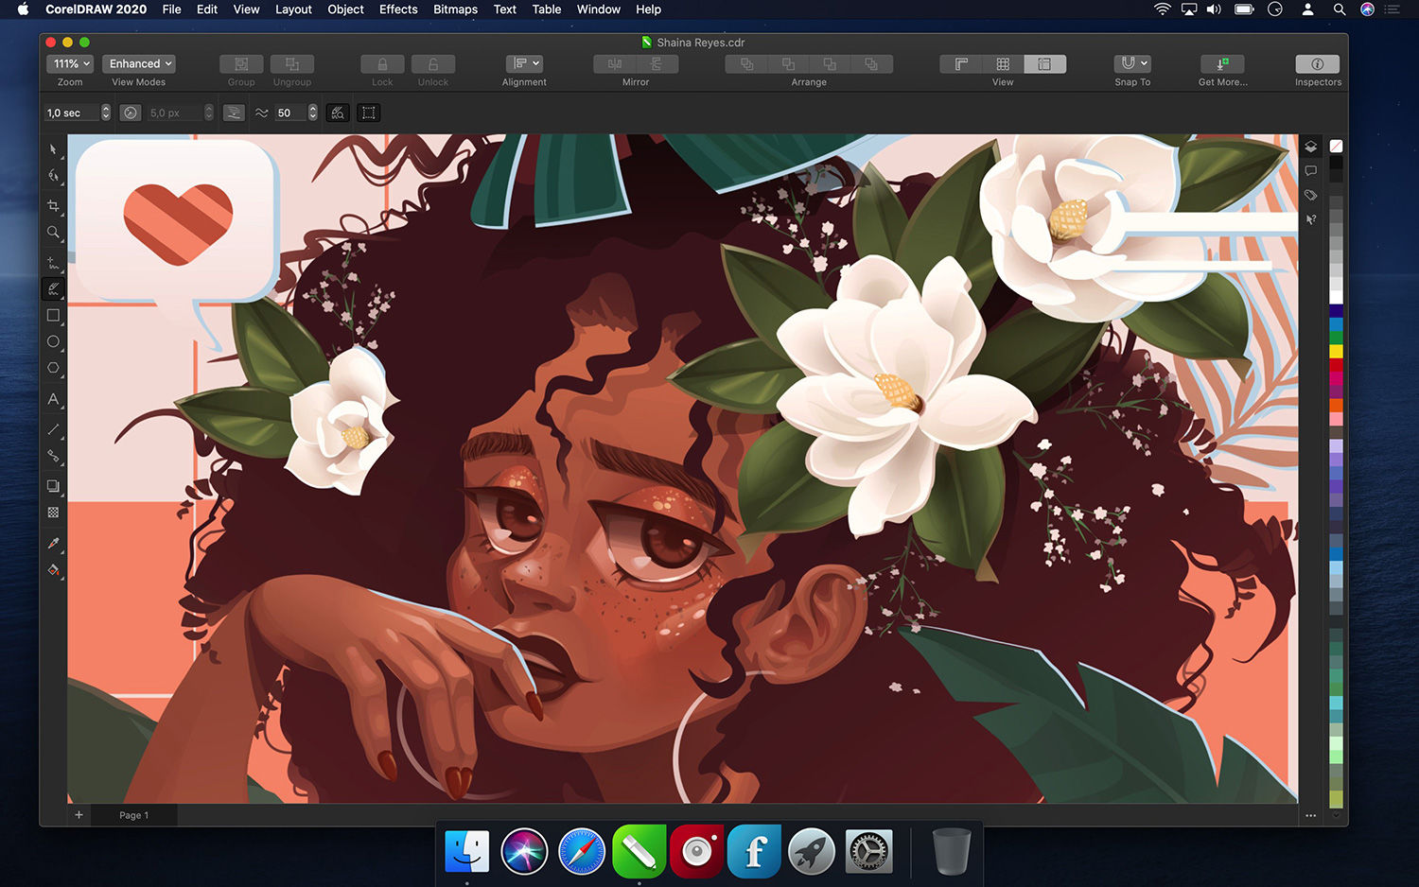Image resolution: width=1419 pixels, height=887 pixels.
Task: Select the Pick tool arrow
Action: [53, 149]
